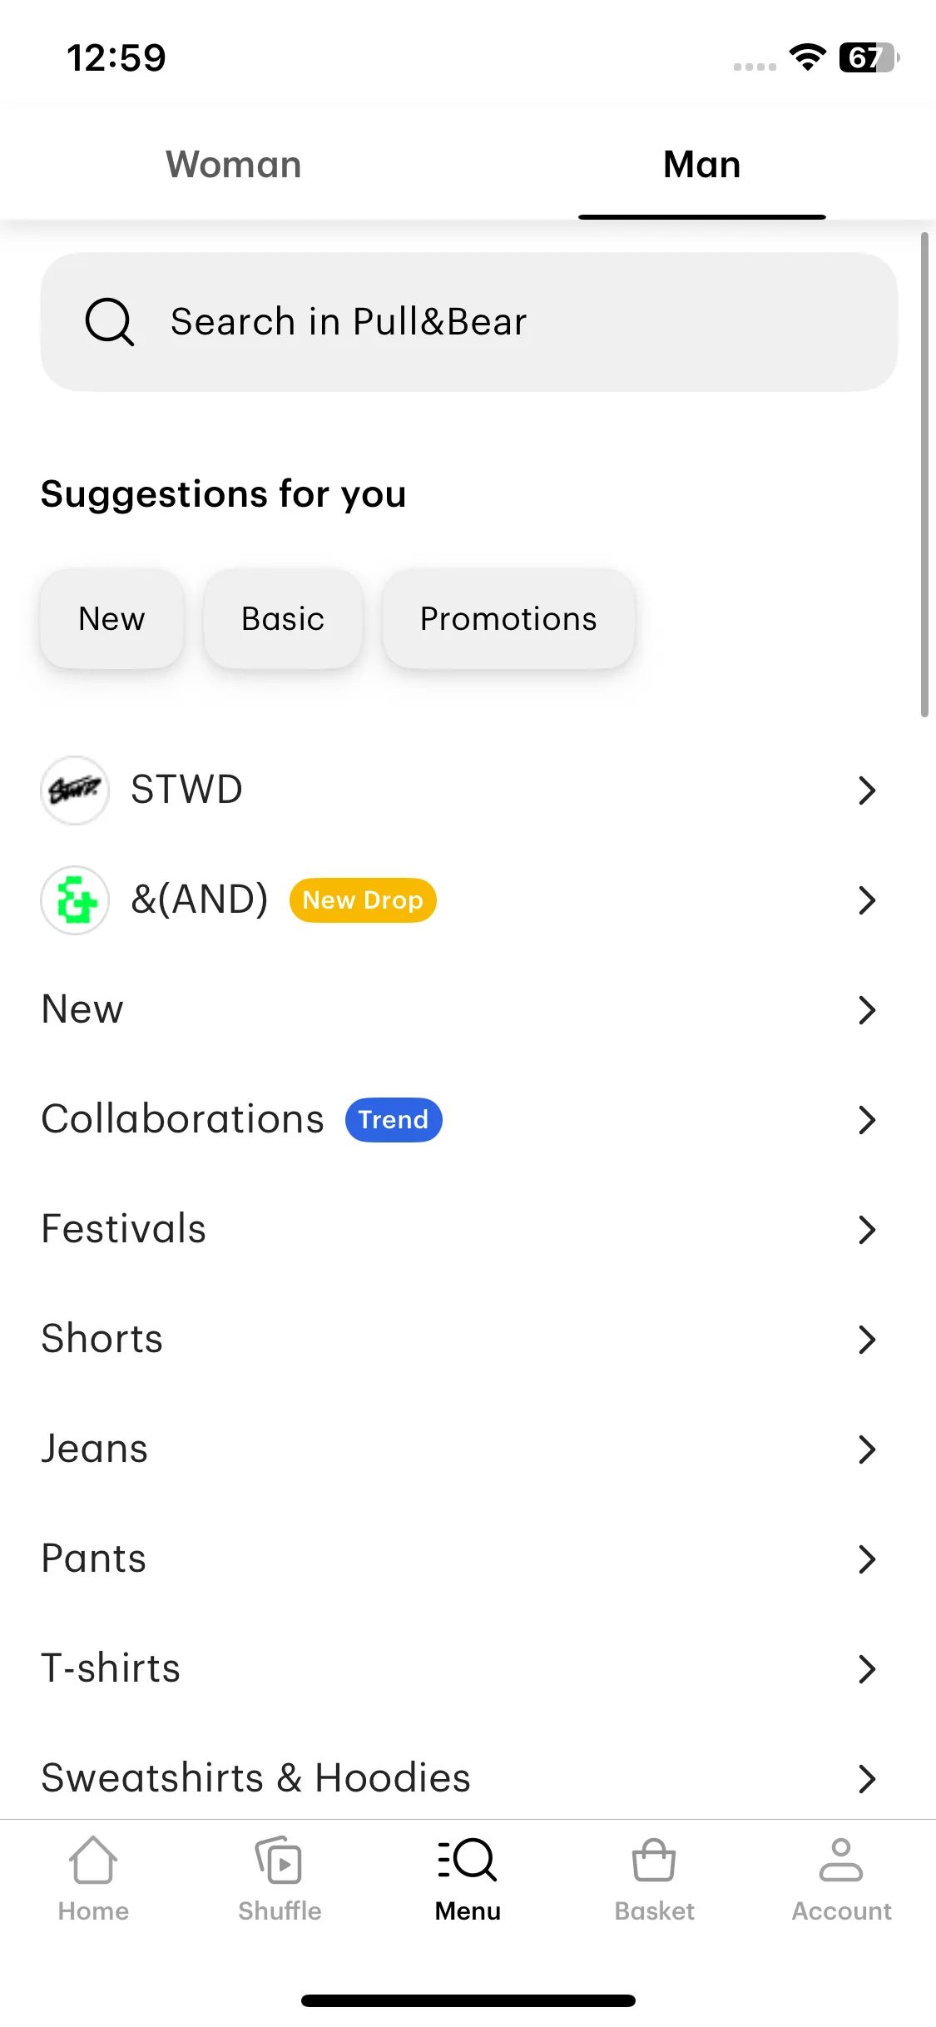
Task: Open the Account profile icon
Action: (841, 1860)
